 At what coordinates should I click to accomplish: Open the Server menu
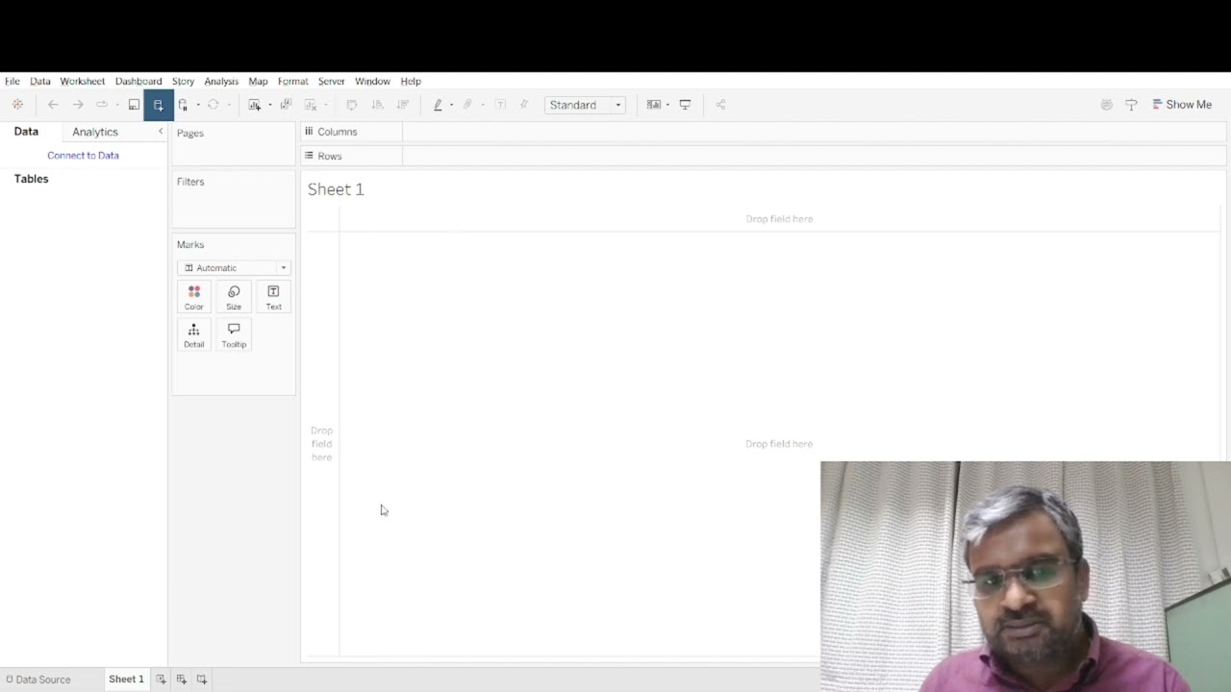(x=332, y=82)
